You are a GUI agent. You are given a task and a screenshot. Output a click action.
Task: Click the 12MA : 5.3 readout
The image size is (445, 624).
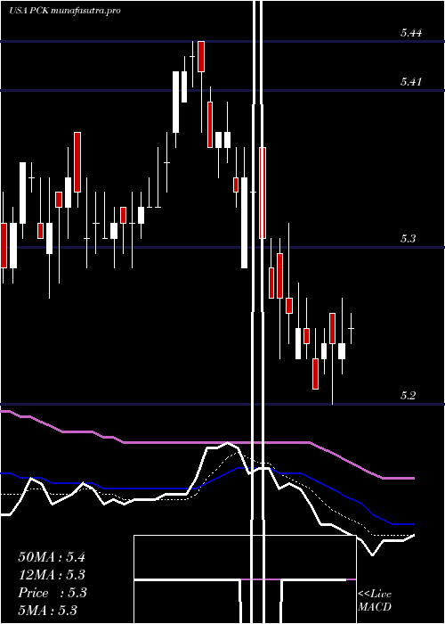pyautogui.click(x=52, y=575)
